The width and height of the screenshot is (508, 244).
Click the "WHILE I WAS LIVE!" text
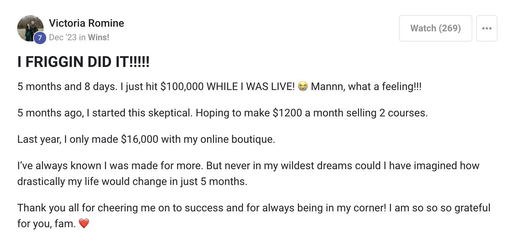pyautogui.click(x=250, y=87)
